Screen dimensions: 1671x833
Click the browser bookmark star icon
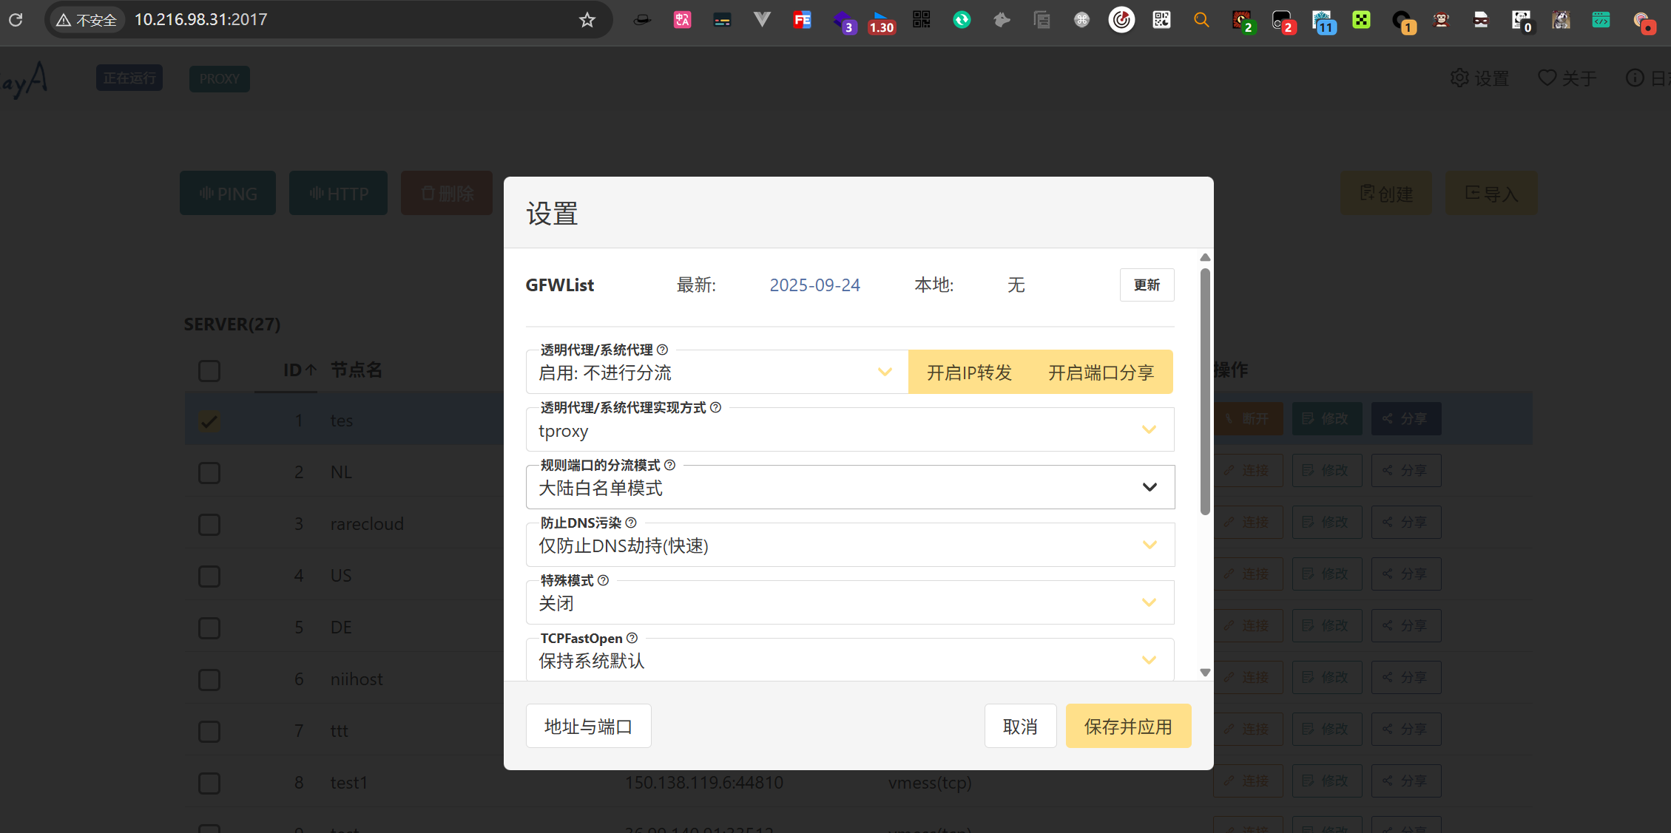(587, 20)
